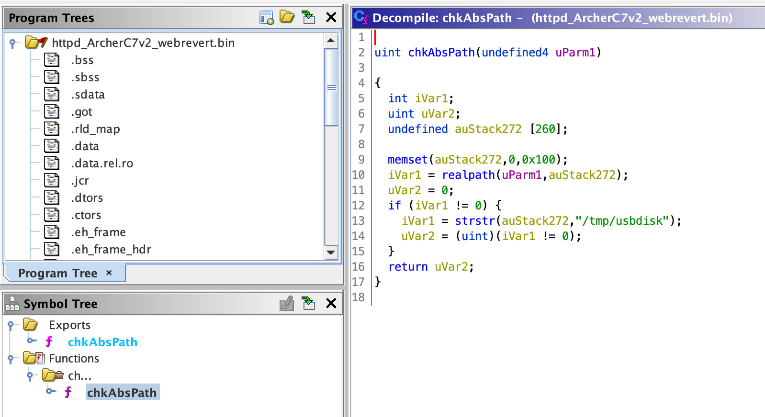Image resolution: width=765 pixels, height=417 pixels.
Task: Select .data.rel.ro label in Program Trees
Action: pos(102,164)
